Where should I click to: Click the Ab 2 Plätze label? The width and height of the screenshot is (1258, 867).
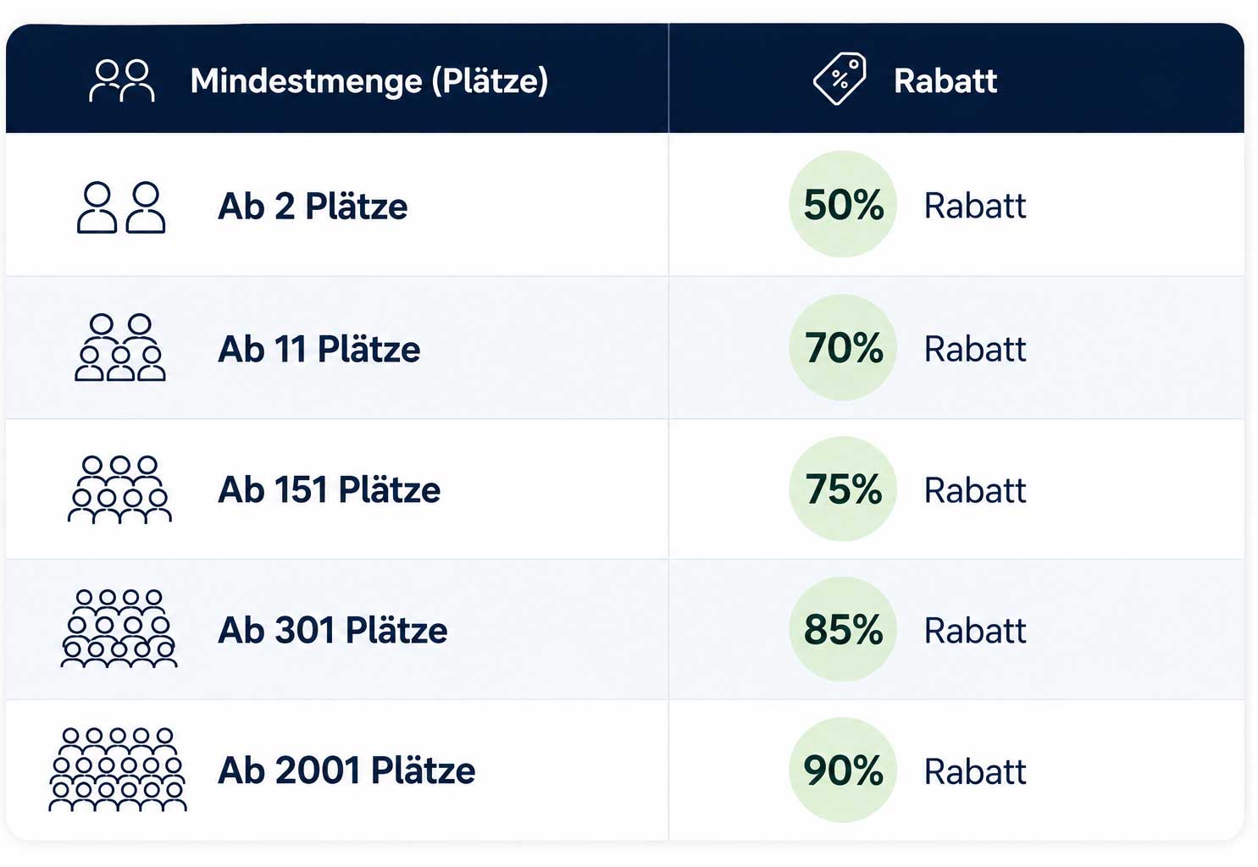[x=313, y=207]
